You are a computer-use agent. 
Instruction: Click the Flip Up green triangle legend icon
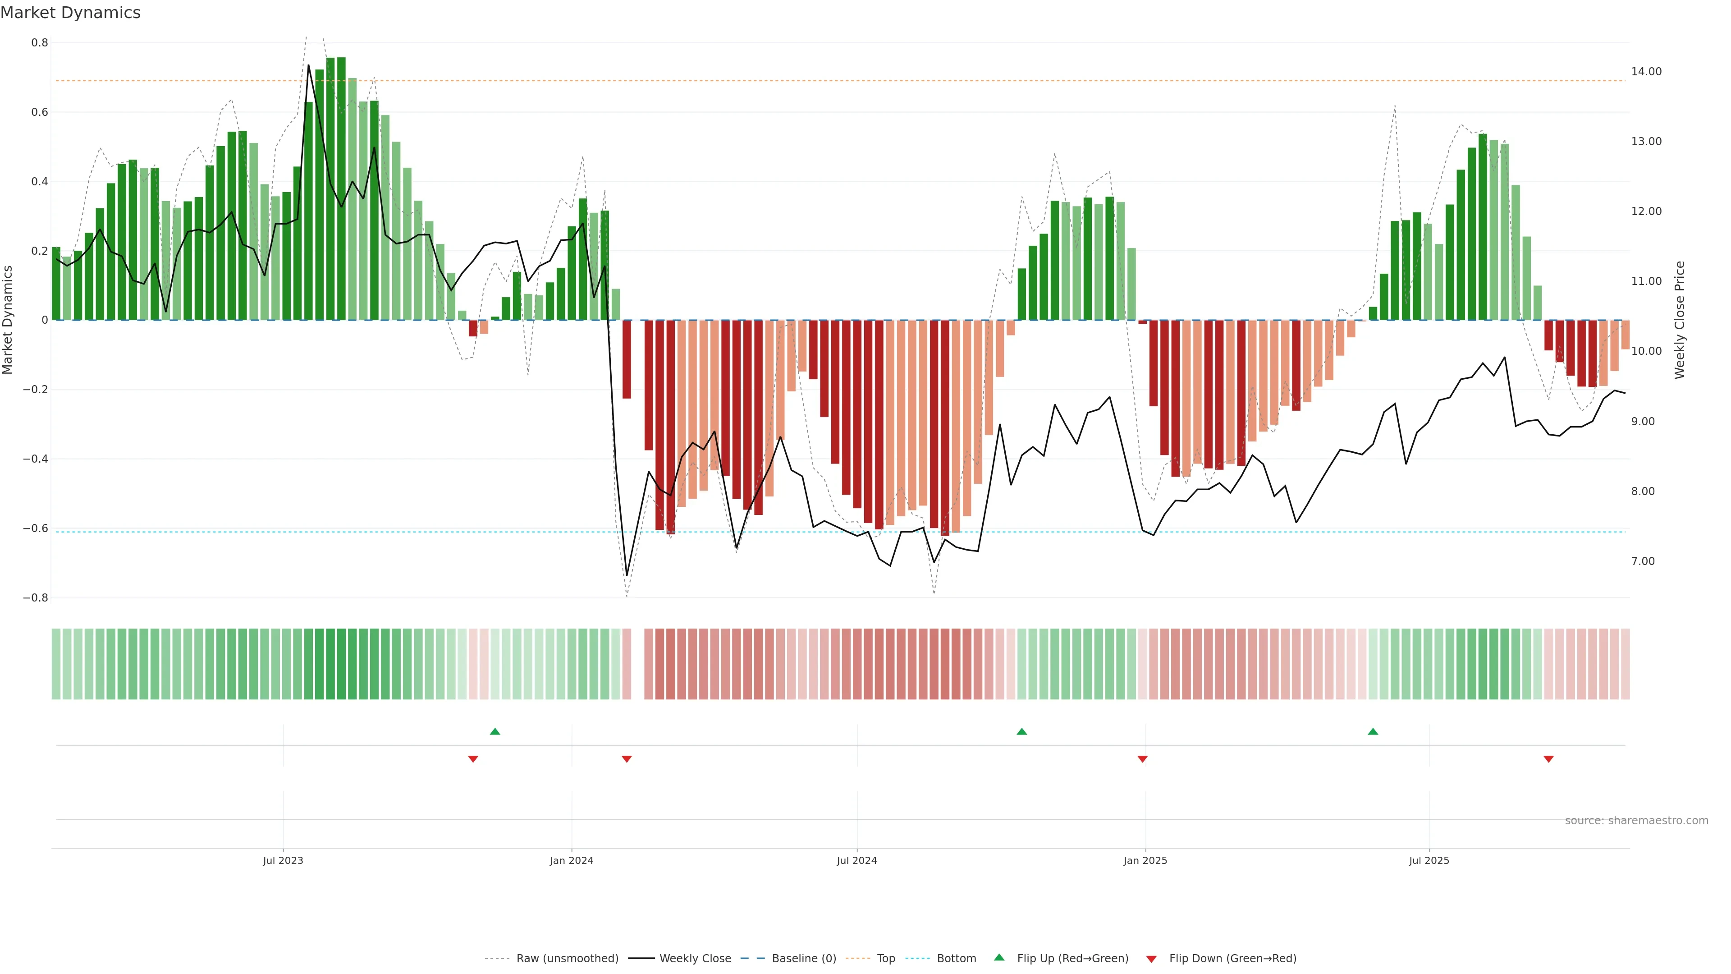pyautogui.click(x=999, y=957)
